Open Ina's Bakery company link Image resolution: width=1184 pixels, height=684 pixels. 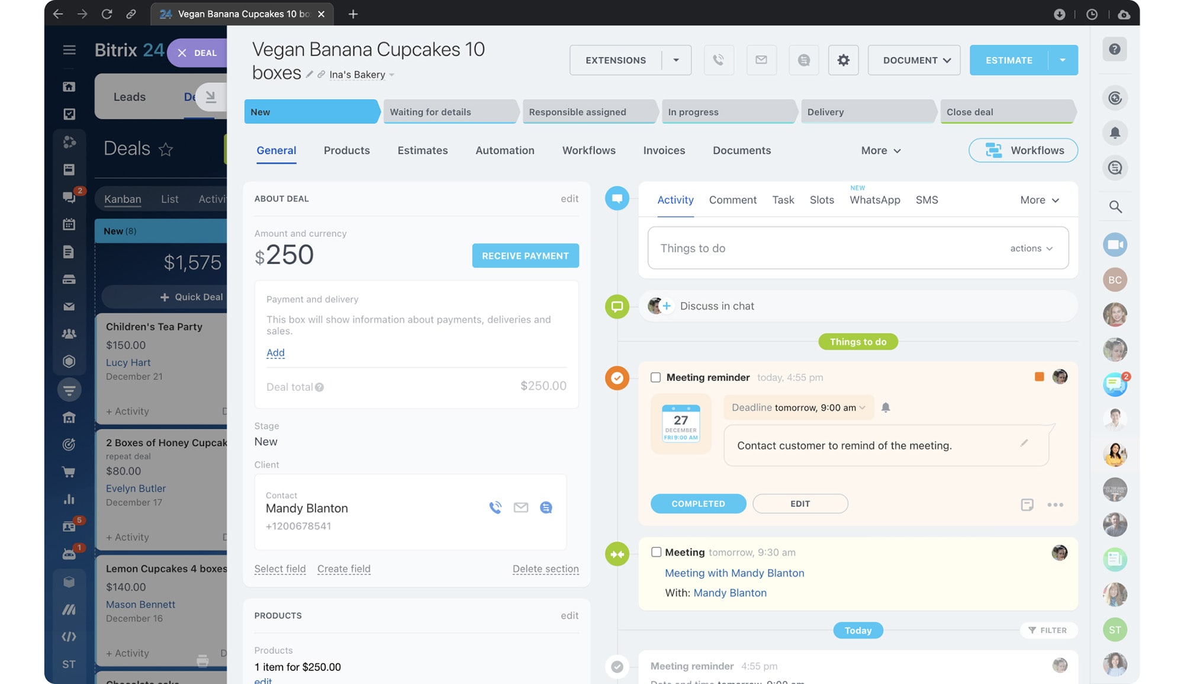(358, 75)
